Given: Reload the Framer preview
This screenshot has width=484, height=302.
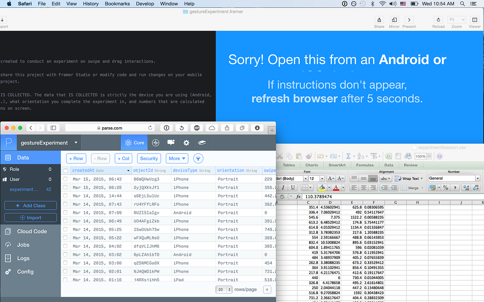Looking at the screenshot, I should click(438, 20).
